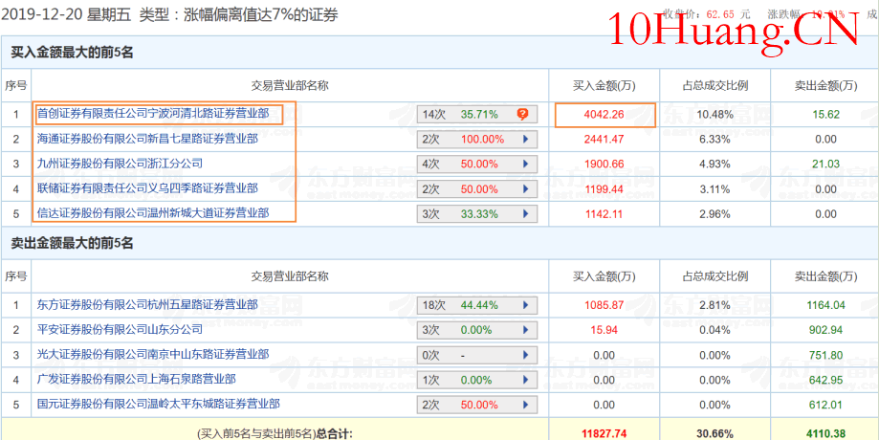
Task: Select sell amount 21.03
Action: point(825,164)
